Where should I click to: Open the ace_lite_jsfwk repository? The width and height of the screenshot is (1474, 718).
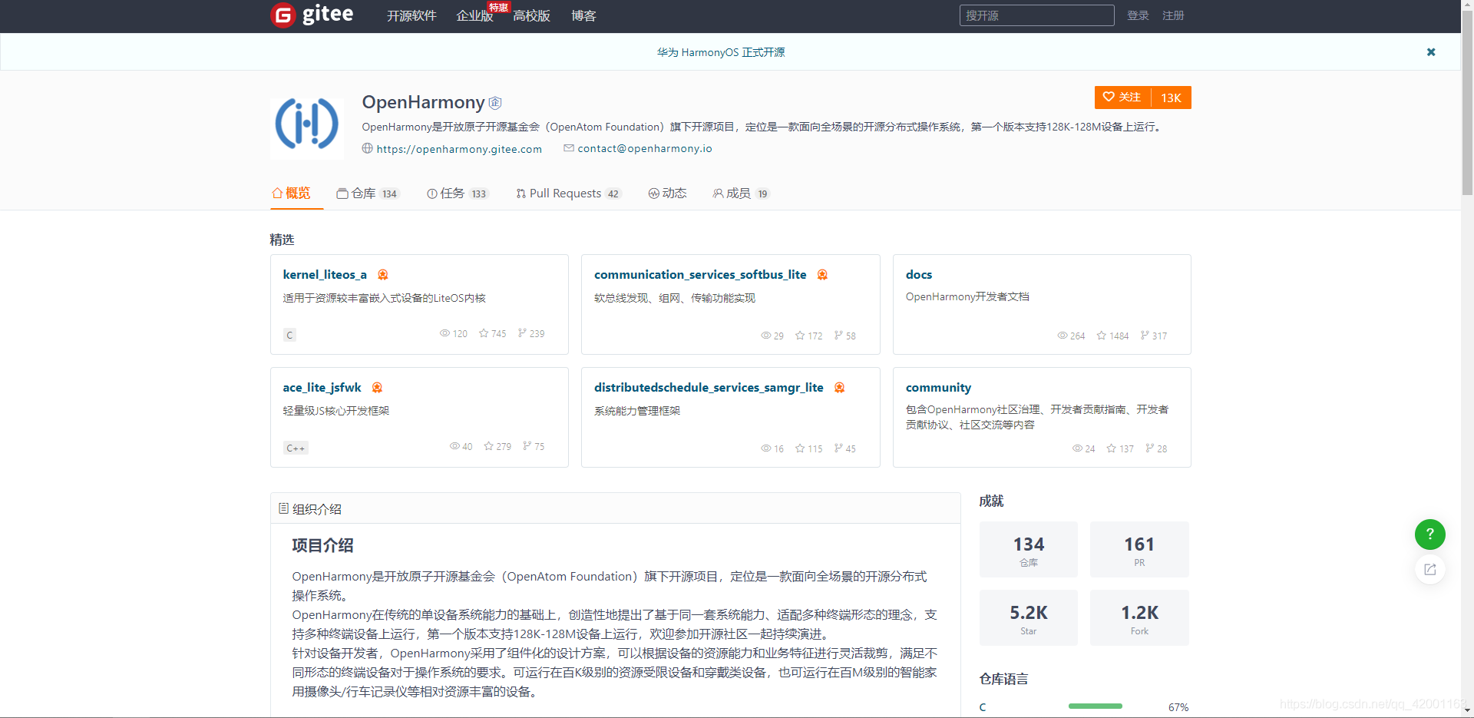coord(322,388)
